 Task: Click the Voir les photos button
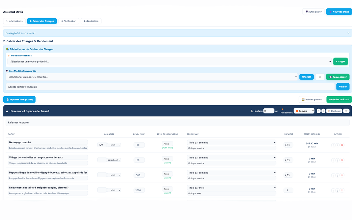click(x=312, y=99)
